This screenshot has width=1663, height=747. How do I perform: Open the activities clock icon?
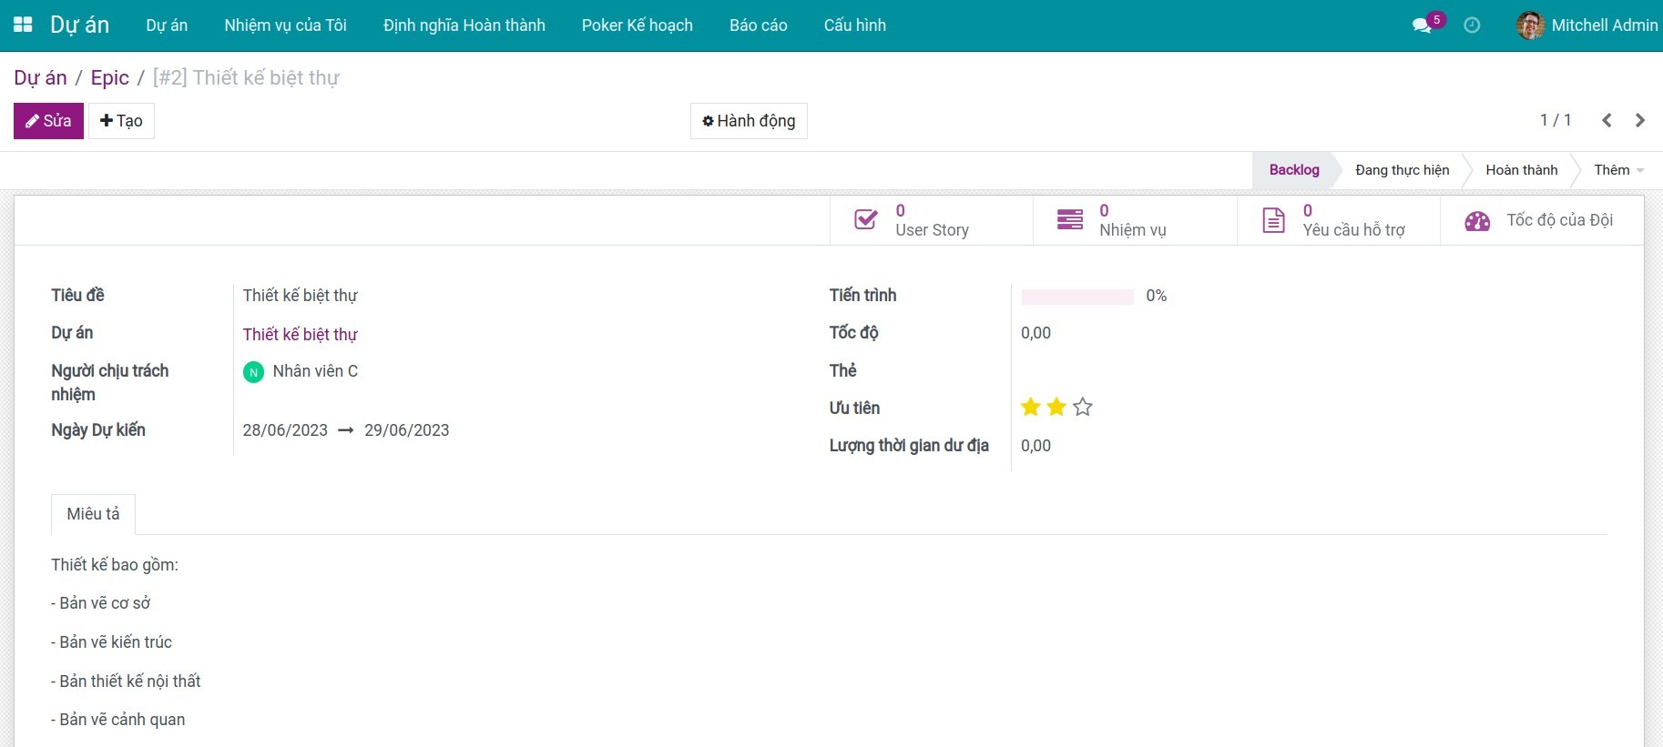(x=1472, y=25)
